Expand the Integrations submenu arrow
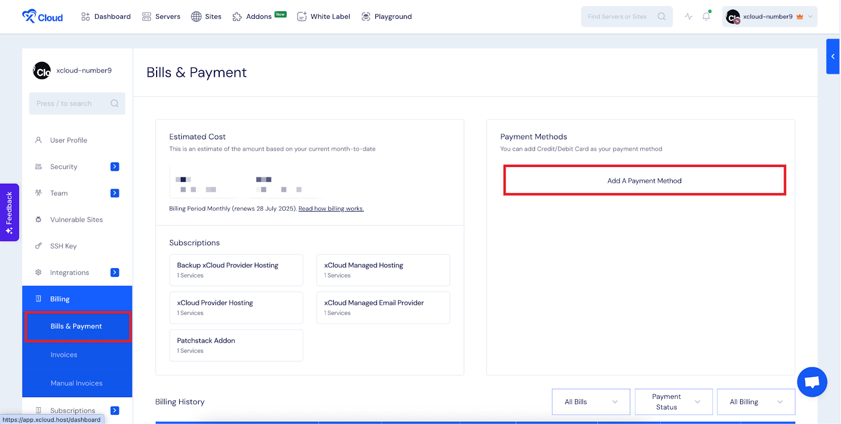The height and width of the screenshot is (424, 841). (115, 272)
